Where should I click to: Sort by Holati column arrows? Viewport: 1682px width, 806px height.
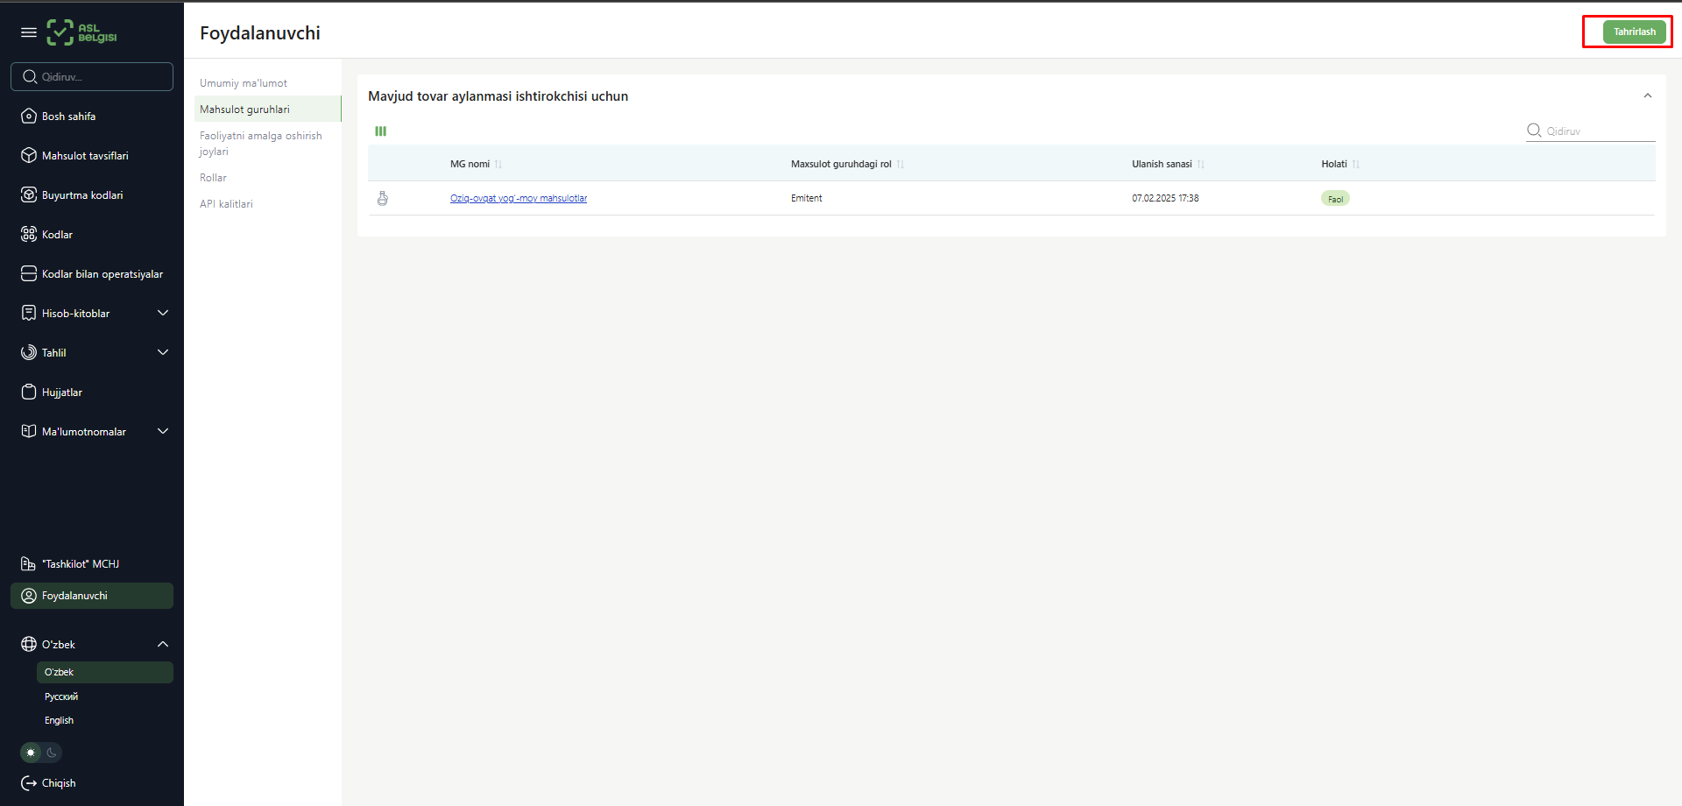point(1356,164)
